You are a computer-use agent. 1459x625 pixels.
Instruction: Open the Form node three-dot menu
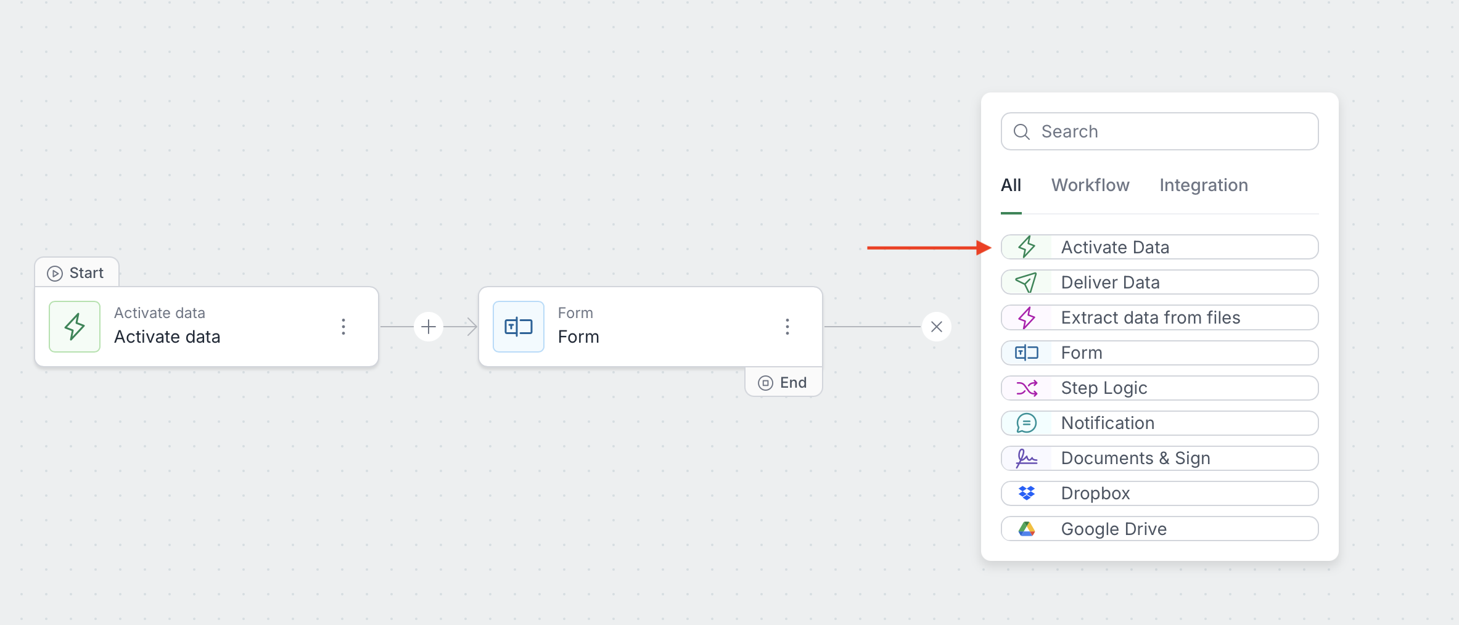coord(787,327)
